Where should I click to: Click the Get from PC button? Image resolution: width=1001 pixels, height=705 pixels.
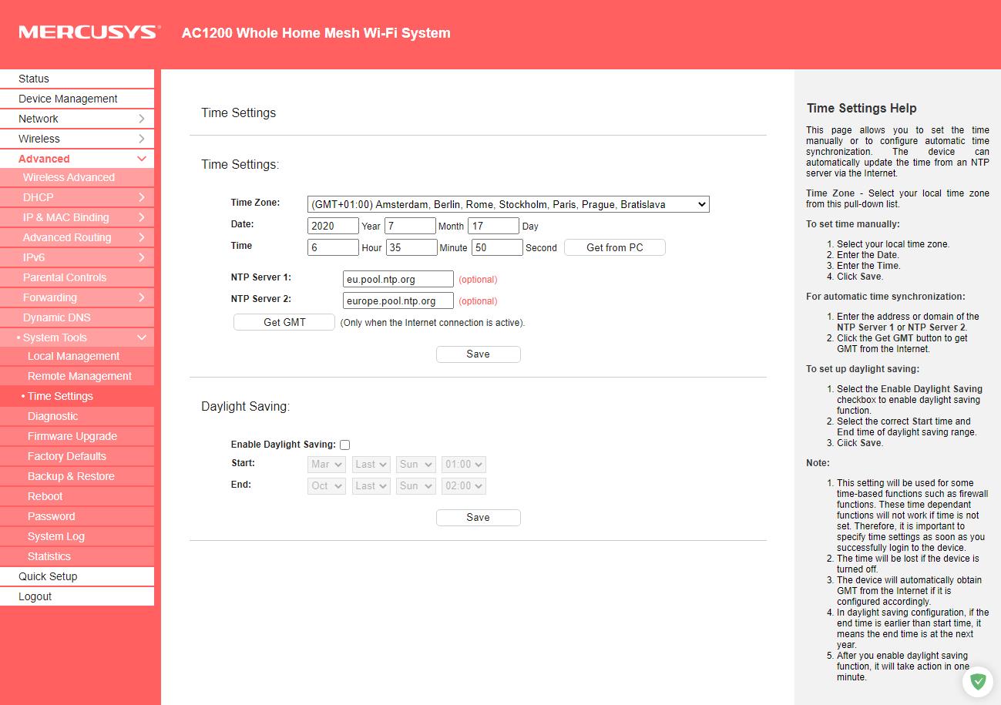point(614,247)
